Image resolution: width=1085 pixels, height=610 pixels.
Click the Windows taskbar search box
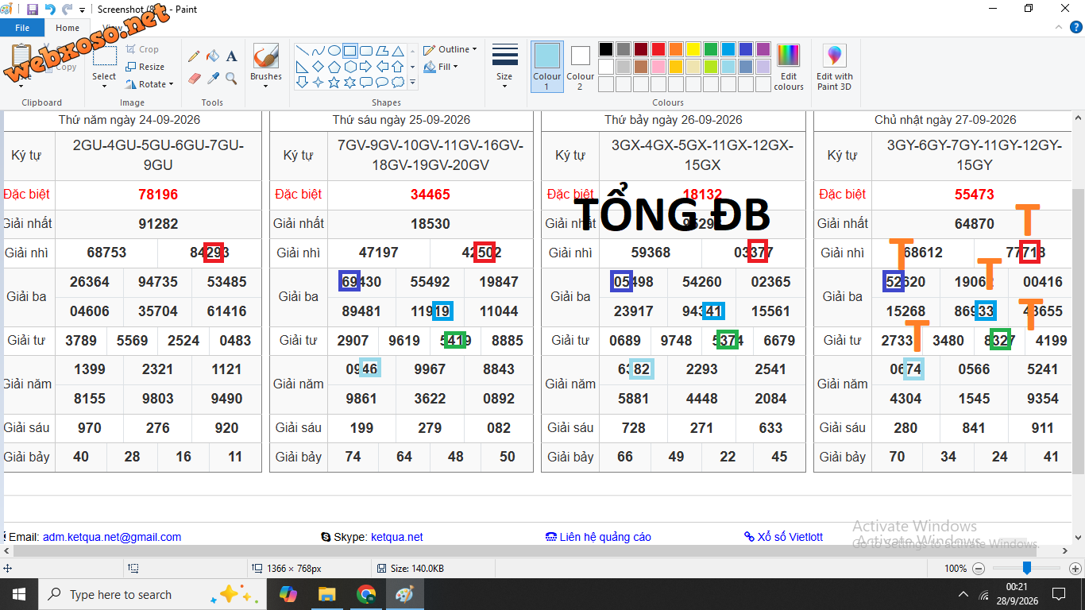pos(151,594)
